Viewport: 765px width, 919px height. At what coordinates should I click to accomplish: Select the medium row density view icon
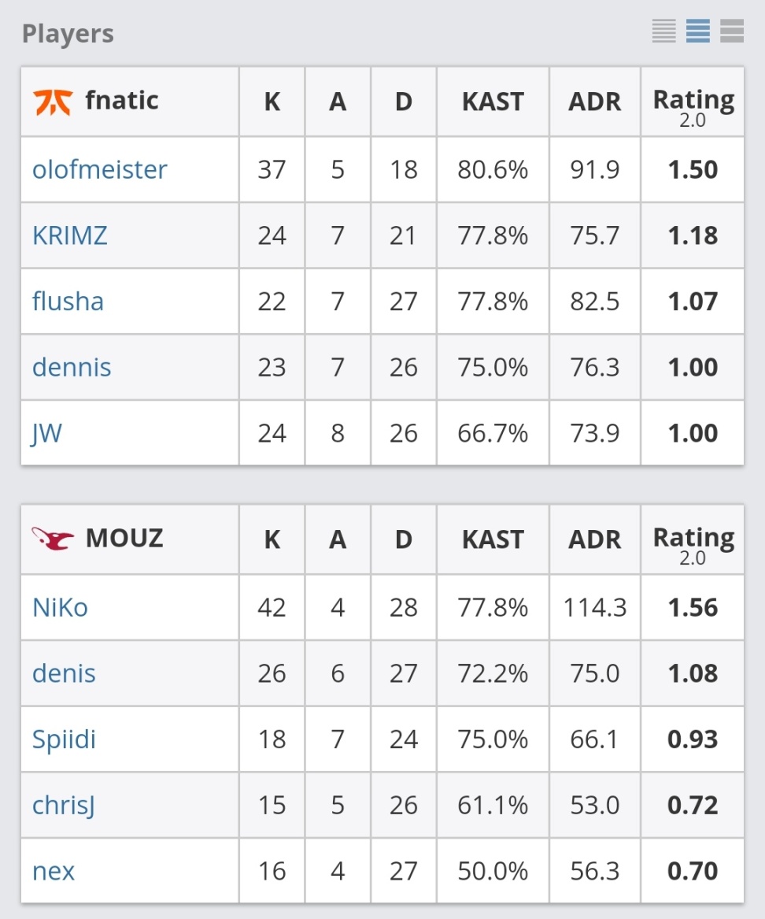tap(698, 31)
